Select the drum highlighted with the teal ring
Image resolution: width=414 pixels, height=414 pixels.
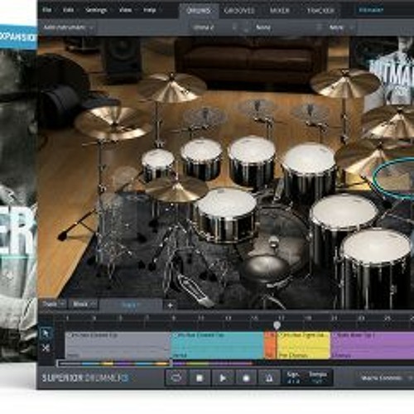click(x=395, y=178)
